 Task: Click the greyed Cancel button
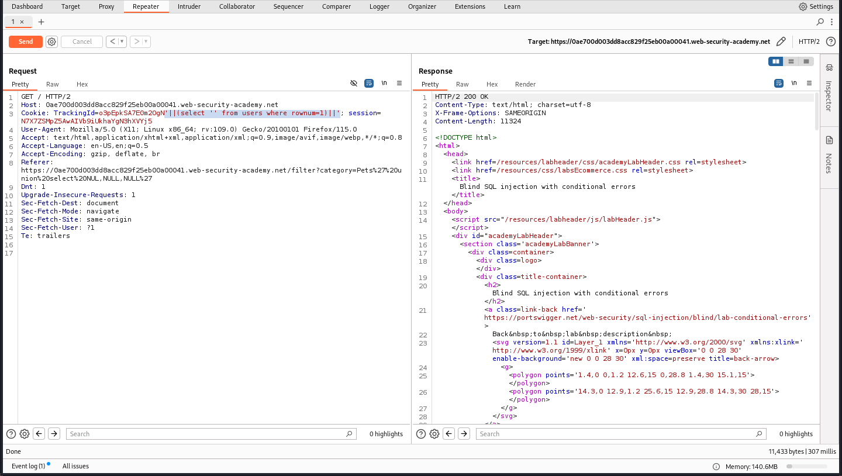tap(82, 42)
